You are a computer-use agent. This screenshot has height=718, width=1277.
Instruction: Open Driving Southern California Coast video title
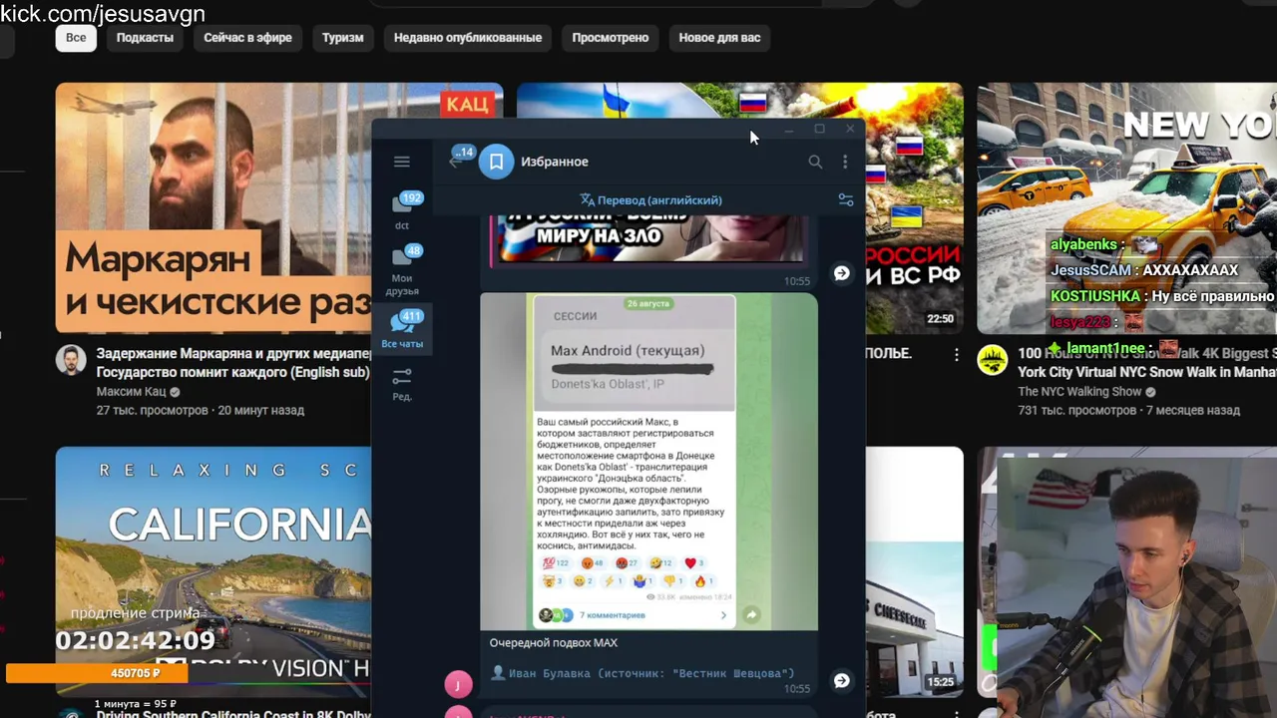tap(232, 714)
